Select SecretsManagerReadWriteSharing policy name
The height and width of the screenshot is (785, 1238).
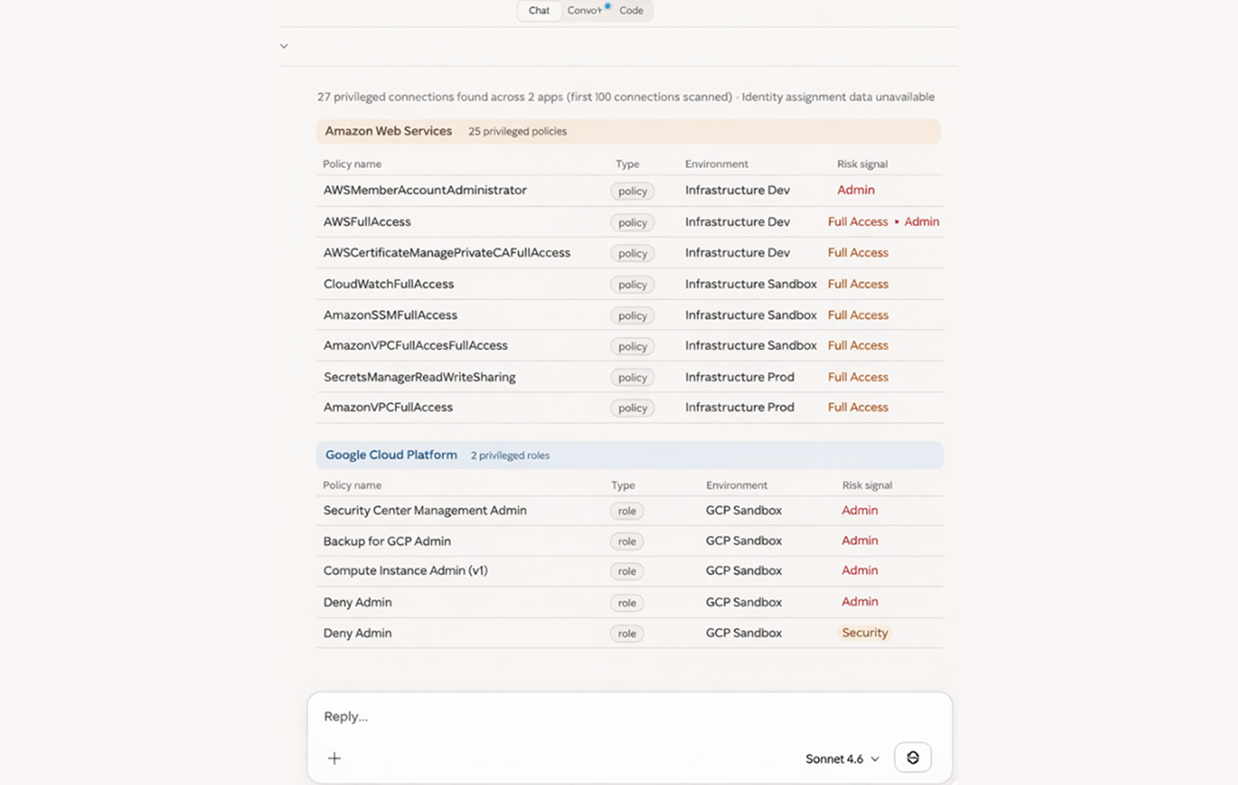[419, 377]
